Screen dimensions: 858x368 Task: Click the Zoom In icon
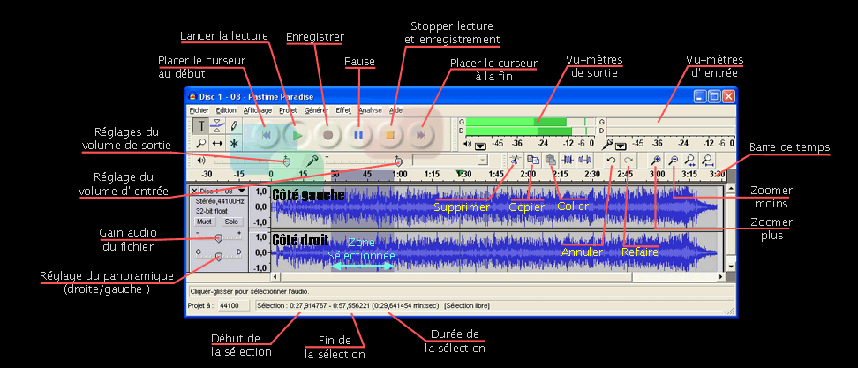[x=655, y=160]
